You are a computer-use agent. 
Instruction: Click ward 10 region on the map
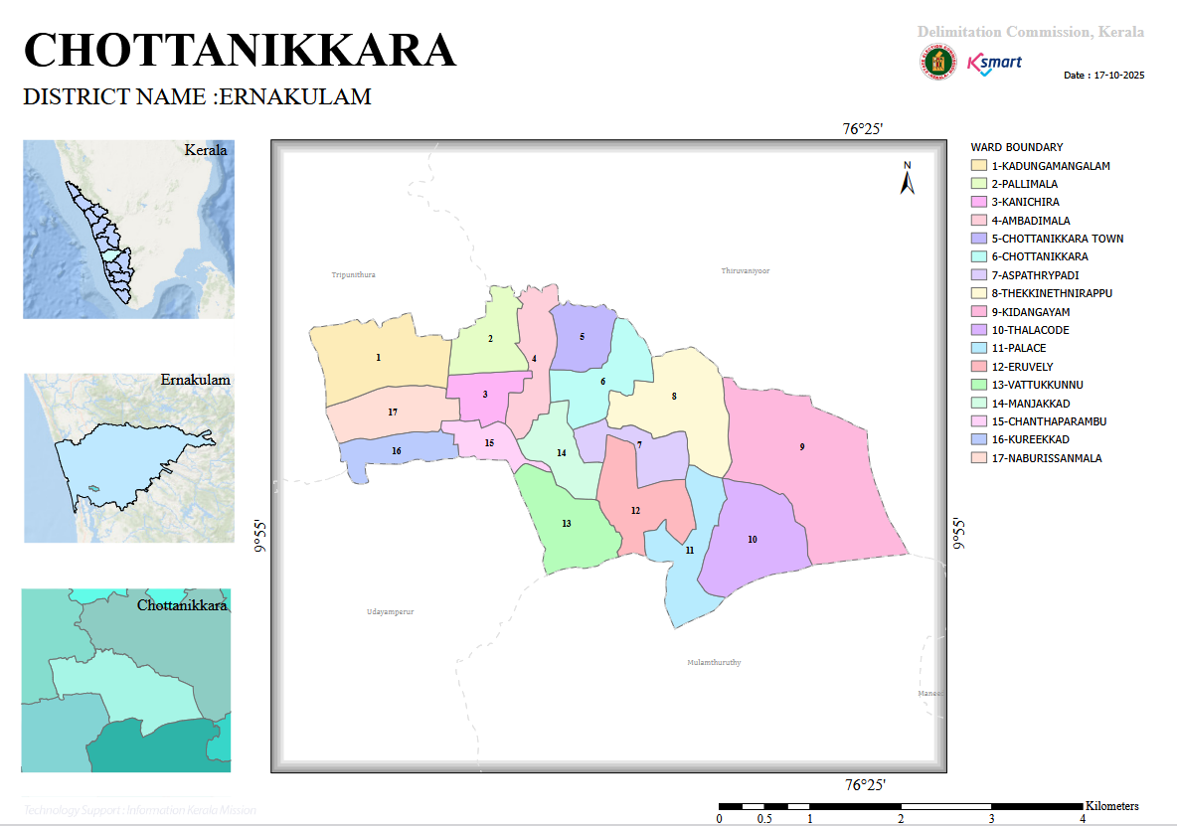pyautogui.click(x=753, y=540)
